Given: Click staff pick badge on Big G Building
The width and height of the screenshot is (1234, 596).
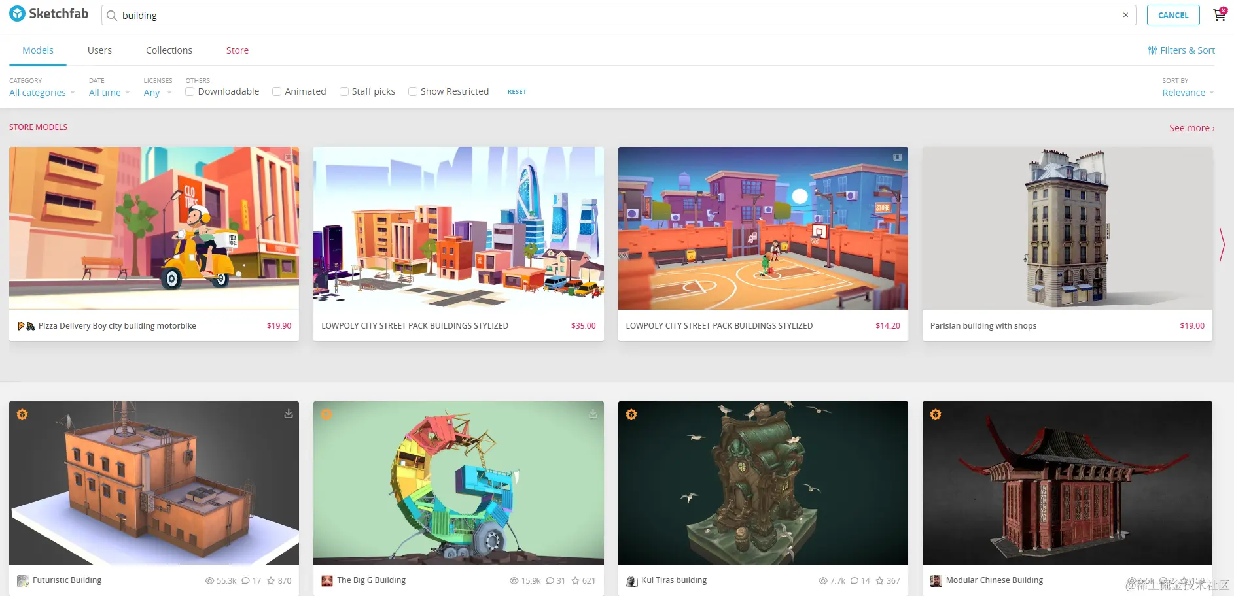Looking at the screenshot, I should click(326, 414).
